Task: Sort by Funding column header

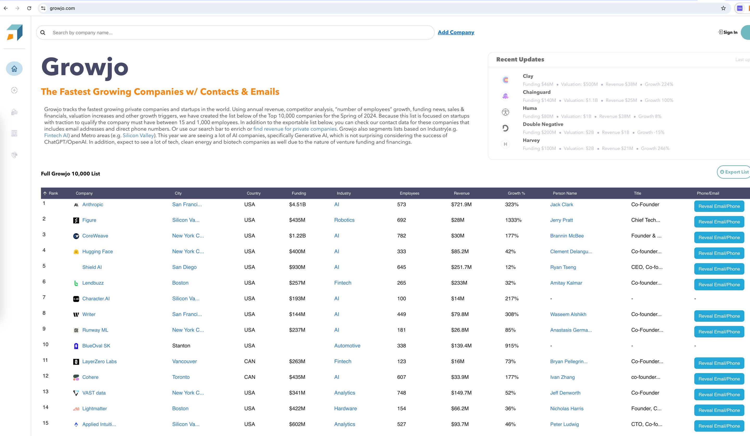Action: [299, 193]
